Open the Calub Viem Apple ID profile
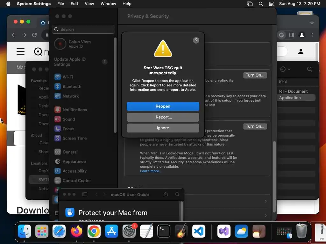The width and height of the screenshot is (326, 244). pyautogui.click(x=73, y=44)
